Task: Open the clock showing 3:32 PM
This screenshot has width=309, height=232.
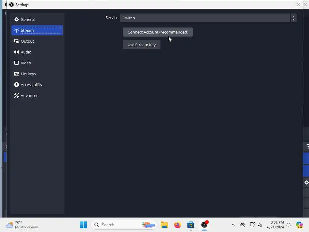Action: tap(276, 225)
